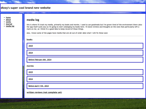
Task: Click the media log page heading
Action: coord(33,20)
